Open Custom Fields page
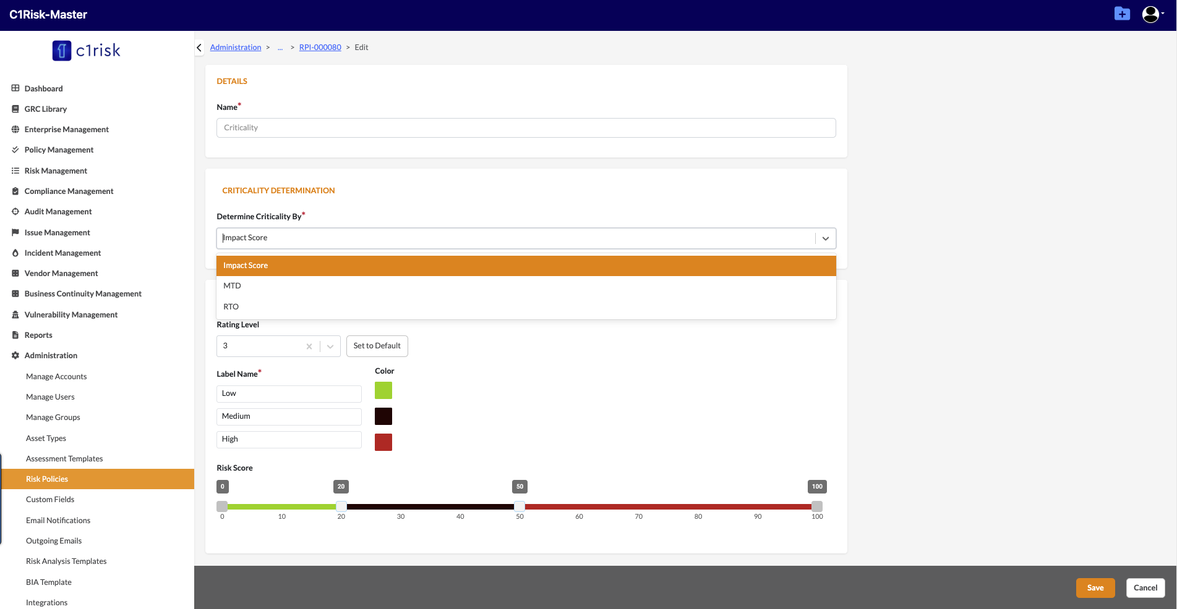The image size is (1177, 609). (50, 499)
